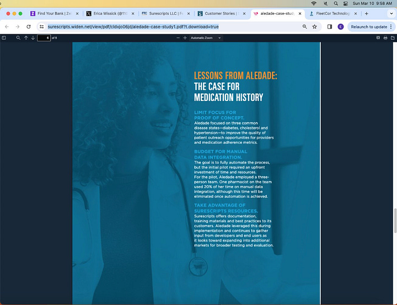Screen dimensions: 397x305
Task: Open browser zoom magnifier in address bar
Action: pos(304,26)
